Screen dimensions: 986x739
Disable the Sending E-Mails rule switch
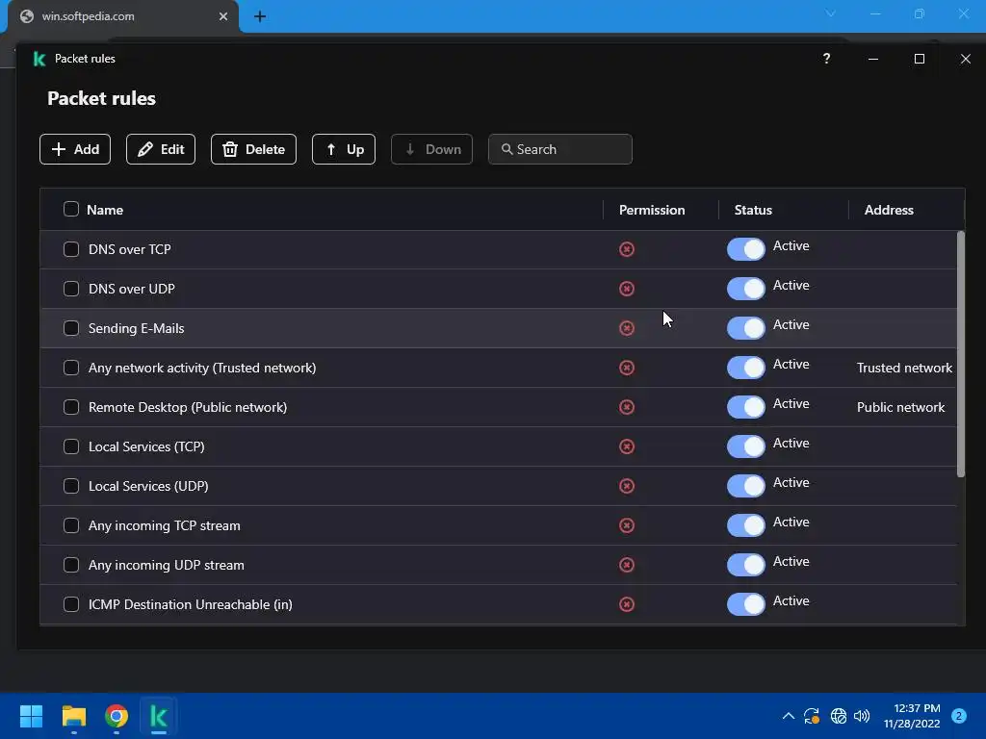[x=746, y=328]
